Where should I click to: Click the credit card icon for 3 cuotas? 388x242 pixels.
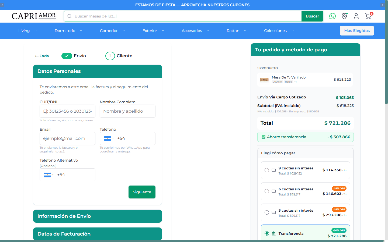coord(274,212)
